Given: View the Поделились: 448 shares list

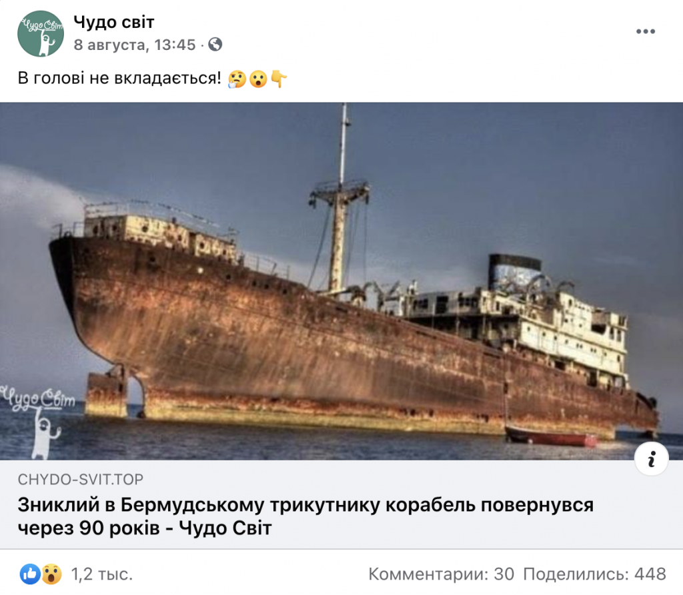Looking at the screenshot, I should pyautogui.click(x=594, y=574).
